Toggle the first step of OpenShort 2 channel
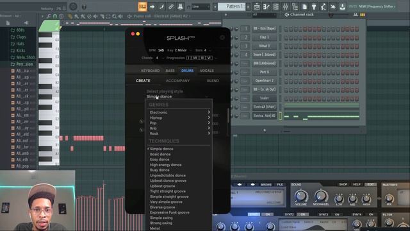 pyautogui.click(x=286, y=81)
